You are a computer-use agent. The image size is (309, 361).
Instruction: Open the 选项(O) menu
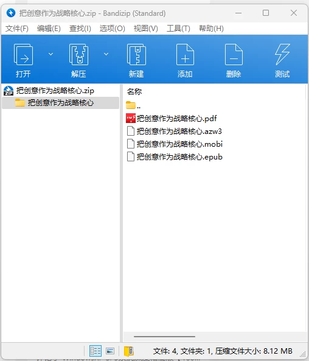pyautogui.click(x=113, y=29)
